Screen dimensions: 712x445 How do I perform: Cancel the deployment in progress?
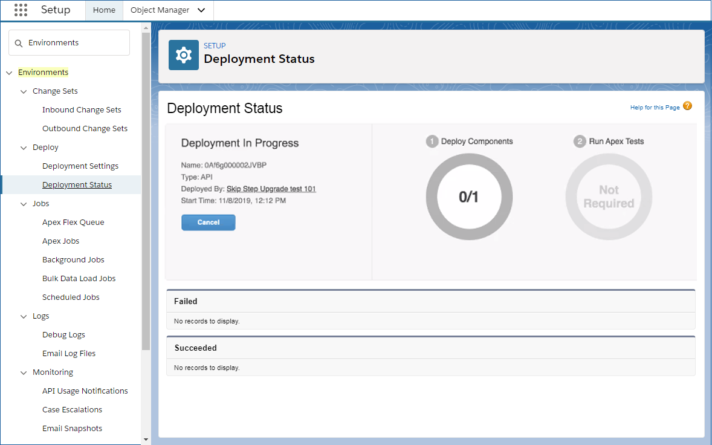208,222
